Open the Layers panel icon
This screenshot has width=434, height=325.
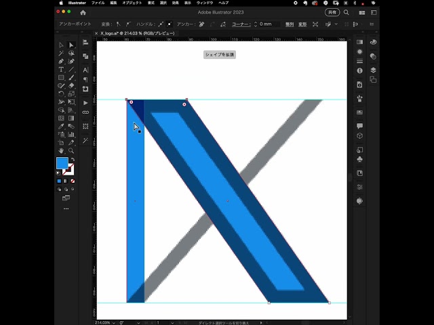pyautogui.click(x=373, y=70)
